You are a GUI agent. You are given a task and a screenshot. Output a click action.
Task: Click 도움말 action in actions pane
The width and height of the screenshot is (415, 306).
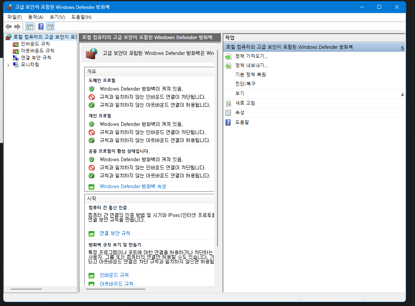(x=242, y=122)
